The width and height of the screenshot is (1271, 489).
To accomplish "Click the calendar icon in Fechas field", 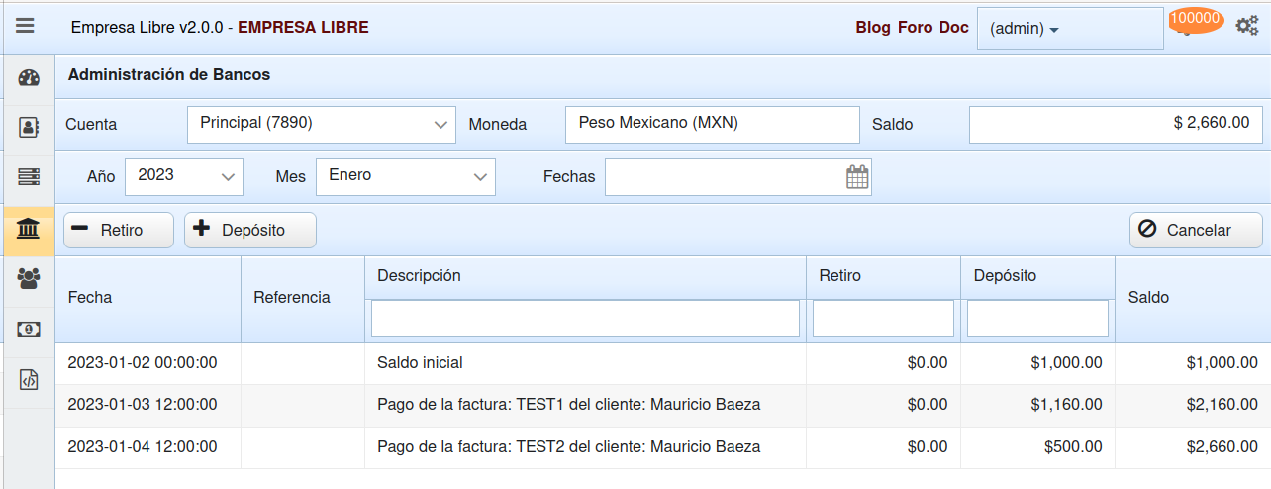I will click(857, 177).
